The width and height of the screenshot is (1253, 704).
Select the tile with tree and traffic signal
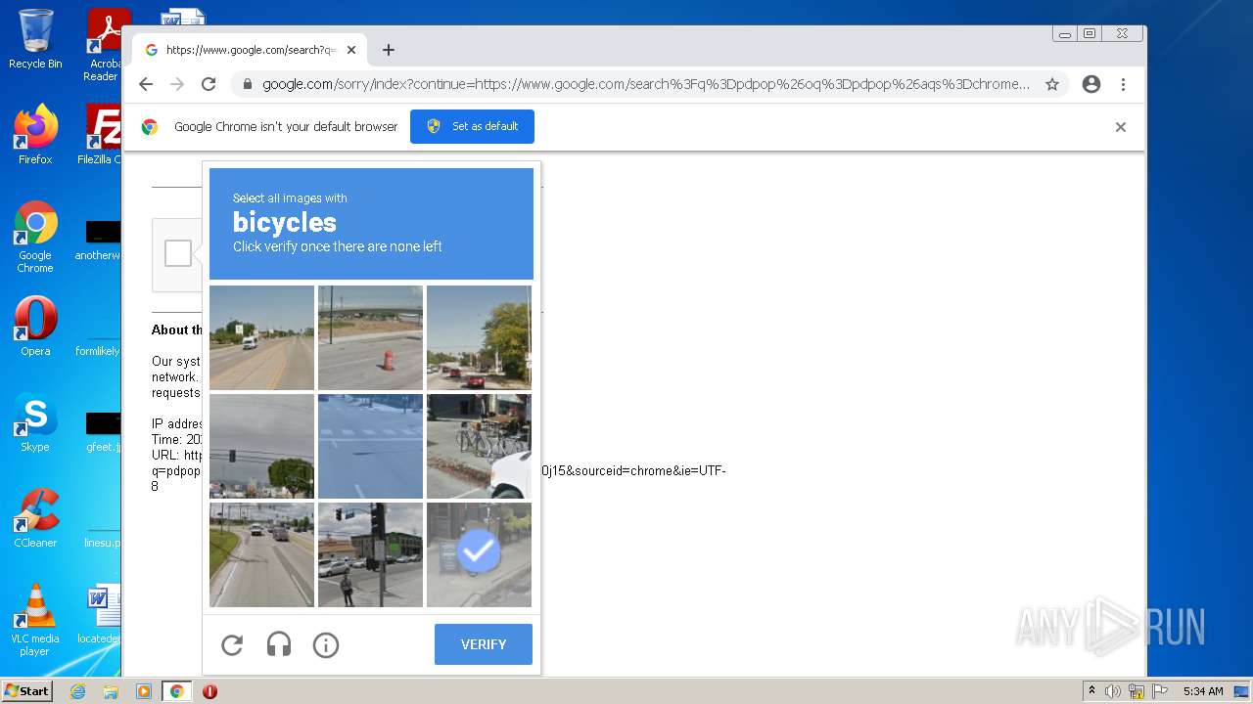pos(261,446)
